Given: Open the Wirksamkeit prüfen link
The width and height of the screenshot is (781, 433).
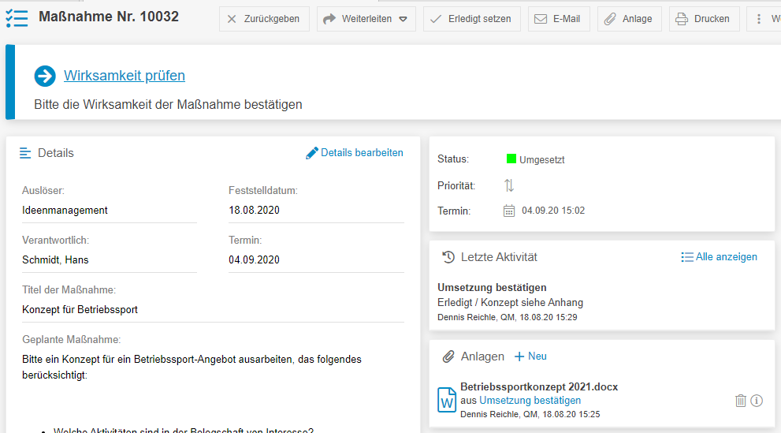Looking at the screenshot, I should (x=125, y=76).
